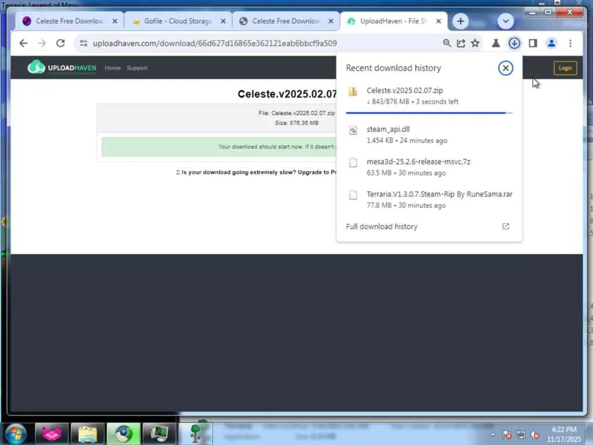
Task: Click the network icon in system tray
Action: coord(521,435)
